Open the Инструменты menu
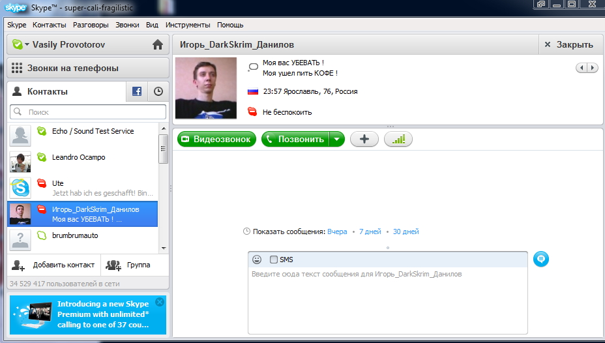Viewport: 605px width, 343px height. [188, 25]
